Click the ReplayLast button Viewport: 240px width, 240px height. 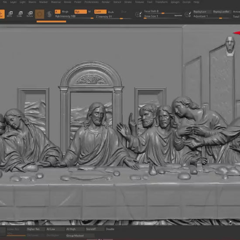tap(202, 12)
